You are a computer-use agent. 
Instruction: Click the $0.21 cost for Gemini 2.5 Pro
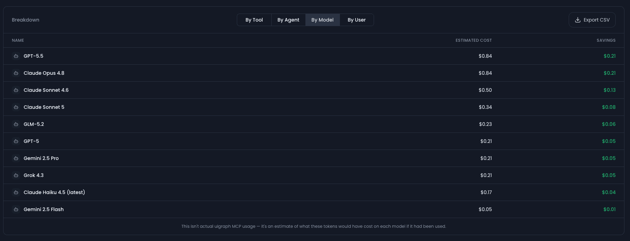coord(486,158)
